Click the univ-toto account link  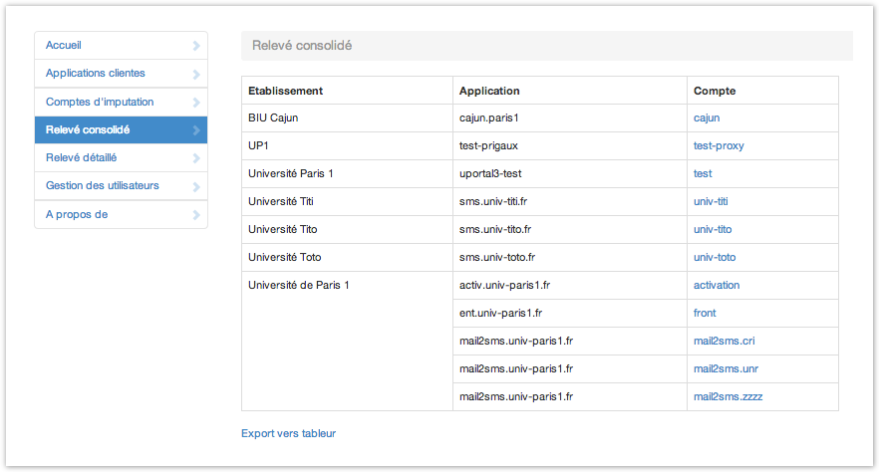715,257
